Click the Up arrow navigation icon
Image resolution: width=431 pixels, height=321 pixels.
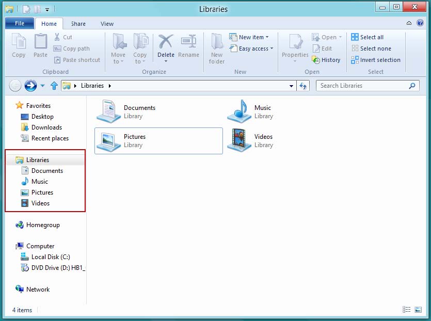tap(54, 86)
